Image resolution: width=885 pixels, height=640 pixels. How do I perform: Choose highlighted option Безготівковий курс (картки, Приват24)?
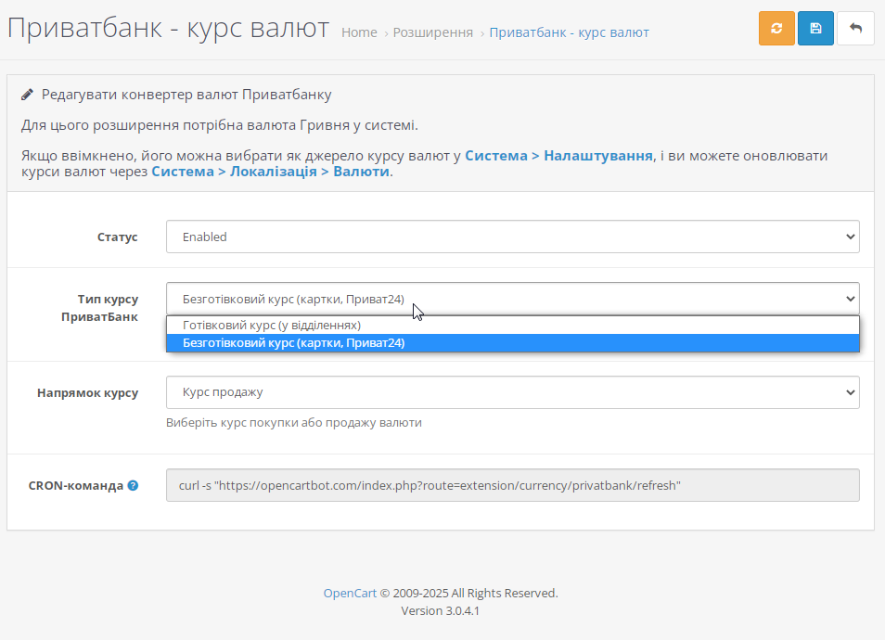512,343
